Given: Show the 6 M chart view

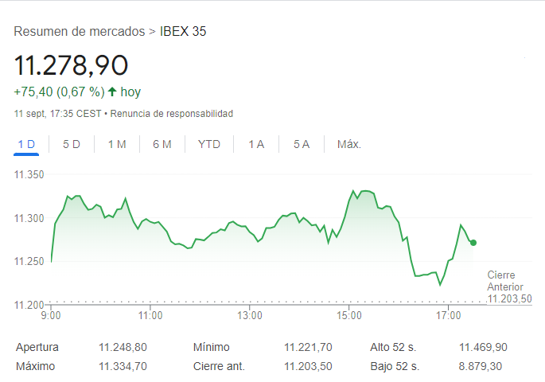Looking at the screenshot, I should pos(162,144).
